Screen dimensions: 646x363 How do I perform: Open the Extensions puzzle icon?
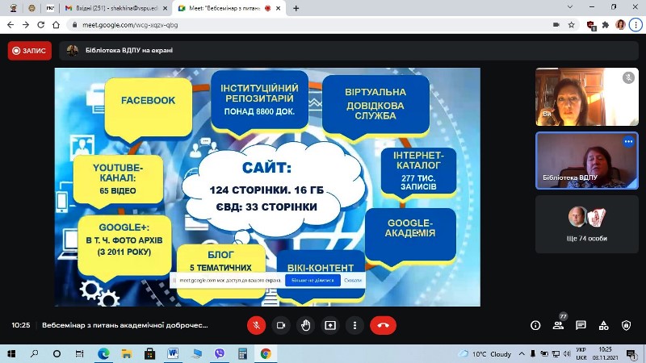pos(605,25)
